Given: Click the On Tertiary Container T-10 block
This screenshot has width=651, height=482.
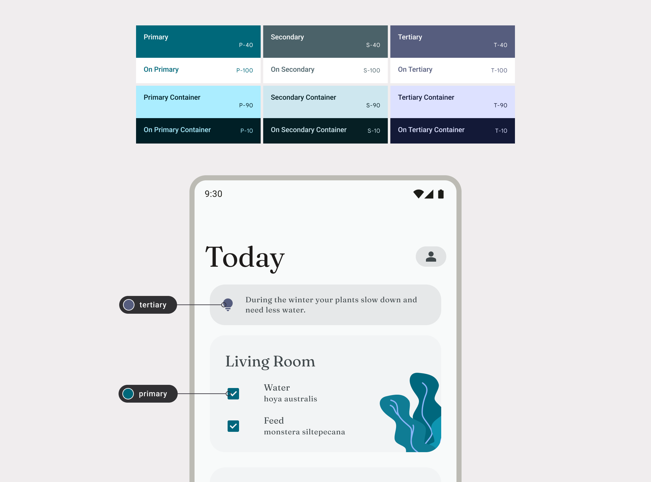Looking at the screenshot, I should click(x=452, y=131).
